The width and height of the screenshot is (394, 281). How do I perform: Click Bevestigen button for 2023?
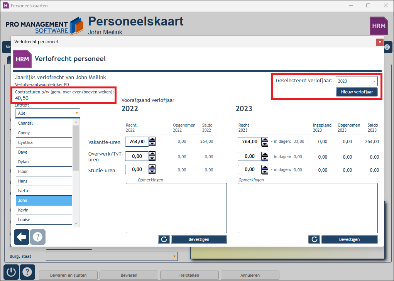[349, 239]
